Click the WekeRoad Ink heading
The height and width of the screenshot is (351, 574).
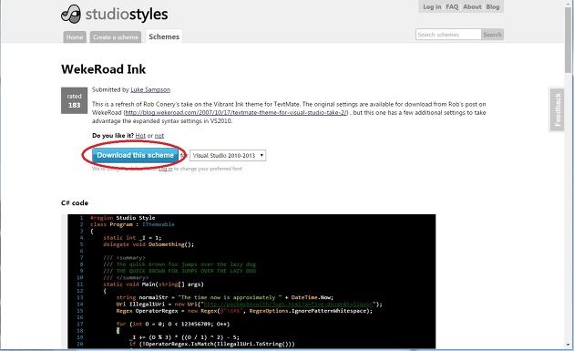(x=104, y=69)
